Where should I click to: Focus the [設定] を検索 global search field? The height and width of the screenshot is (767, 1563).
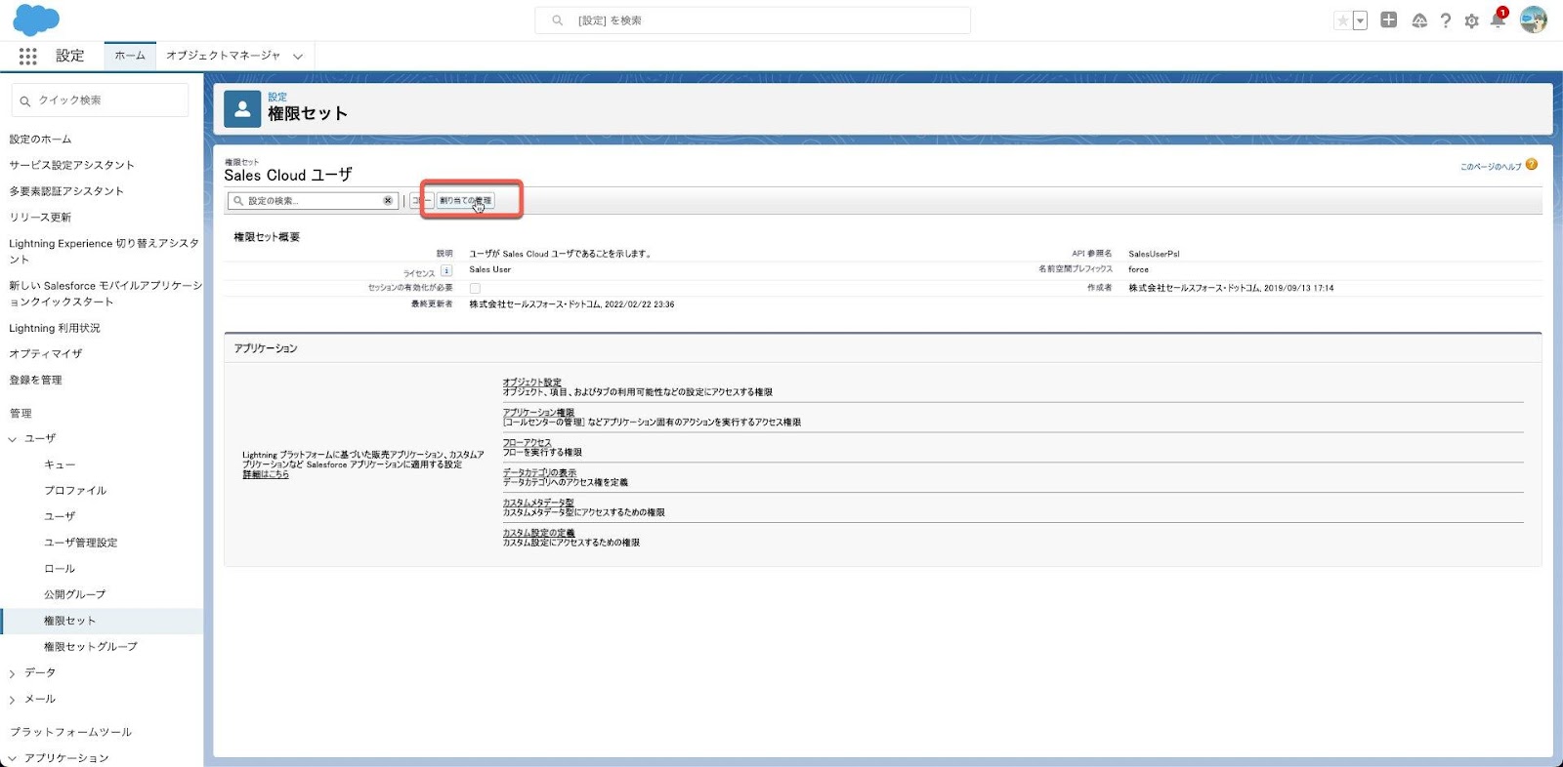pyautogui.click(x=752, y=20)
